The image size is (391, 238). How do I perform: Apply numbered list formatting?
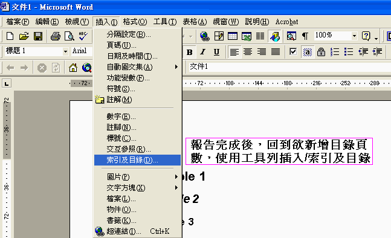335,52
